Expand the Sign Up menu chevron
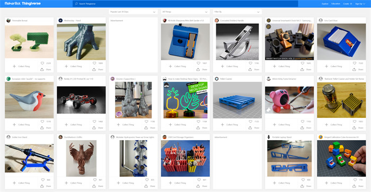Image resolution: width=371 pixels, height=192 pixels. (x=364, y=4)
